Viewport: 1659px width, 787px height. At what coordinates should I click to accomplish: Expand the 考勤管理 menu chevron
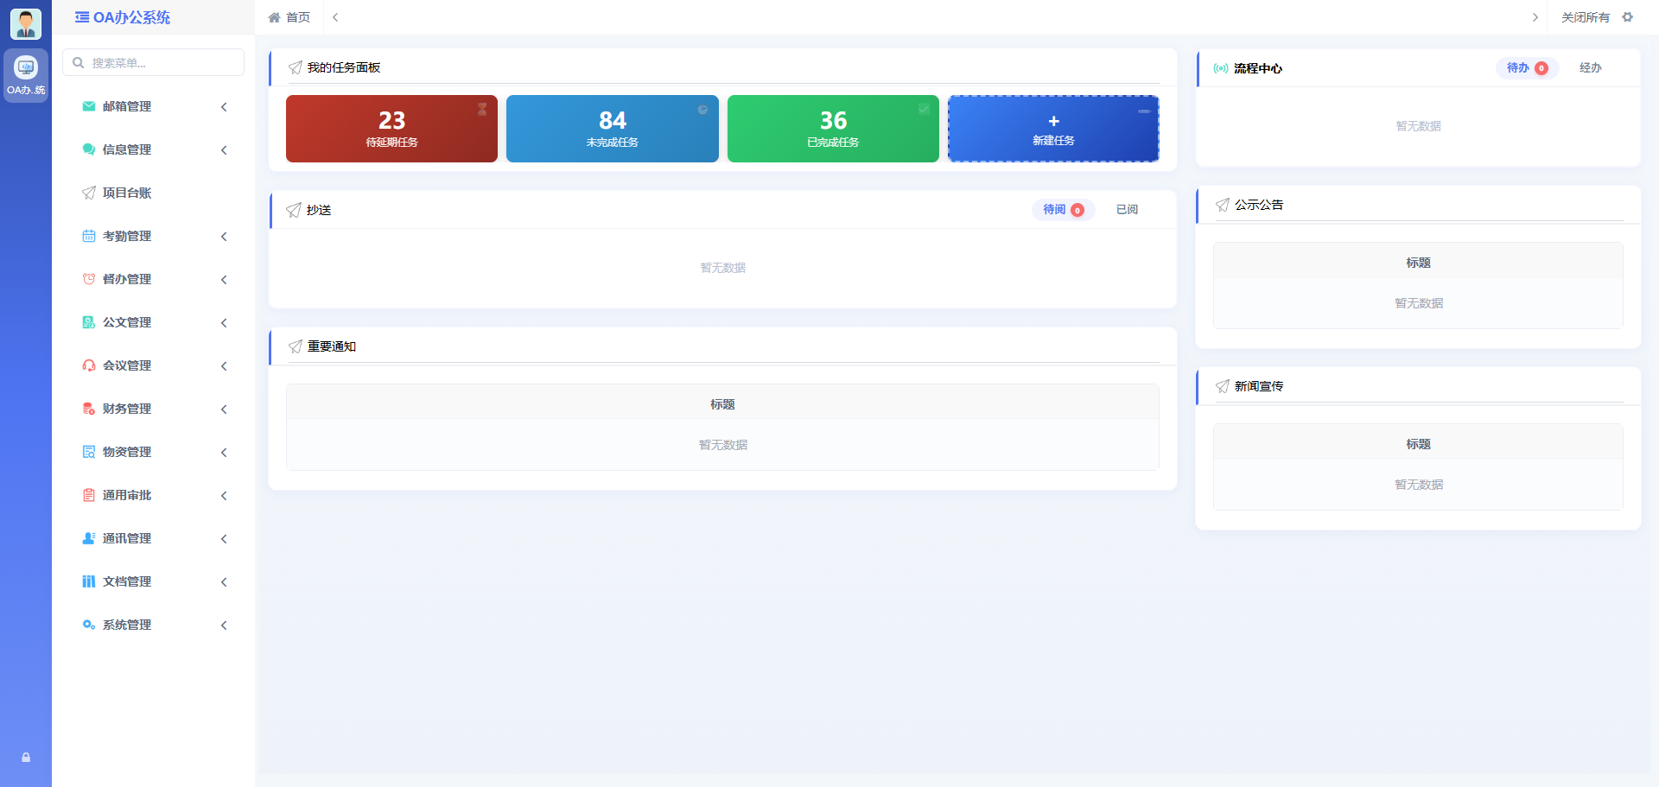224,237
